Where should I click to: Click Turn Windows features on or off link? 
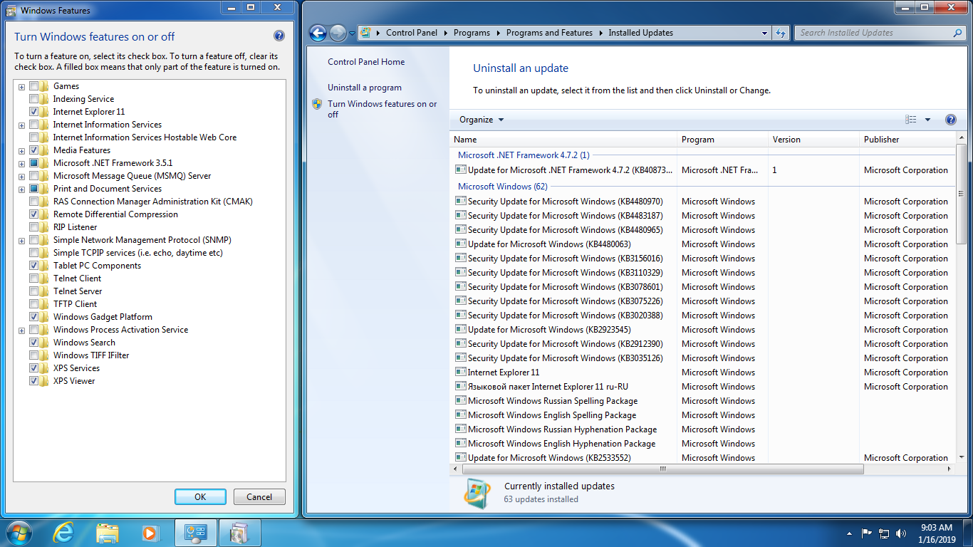point(383,109)
